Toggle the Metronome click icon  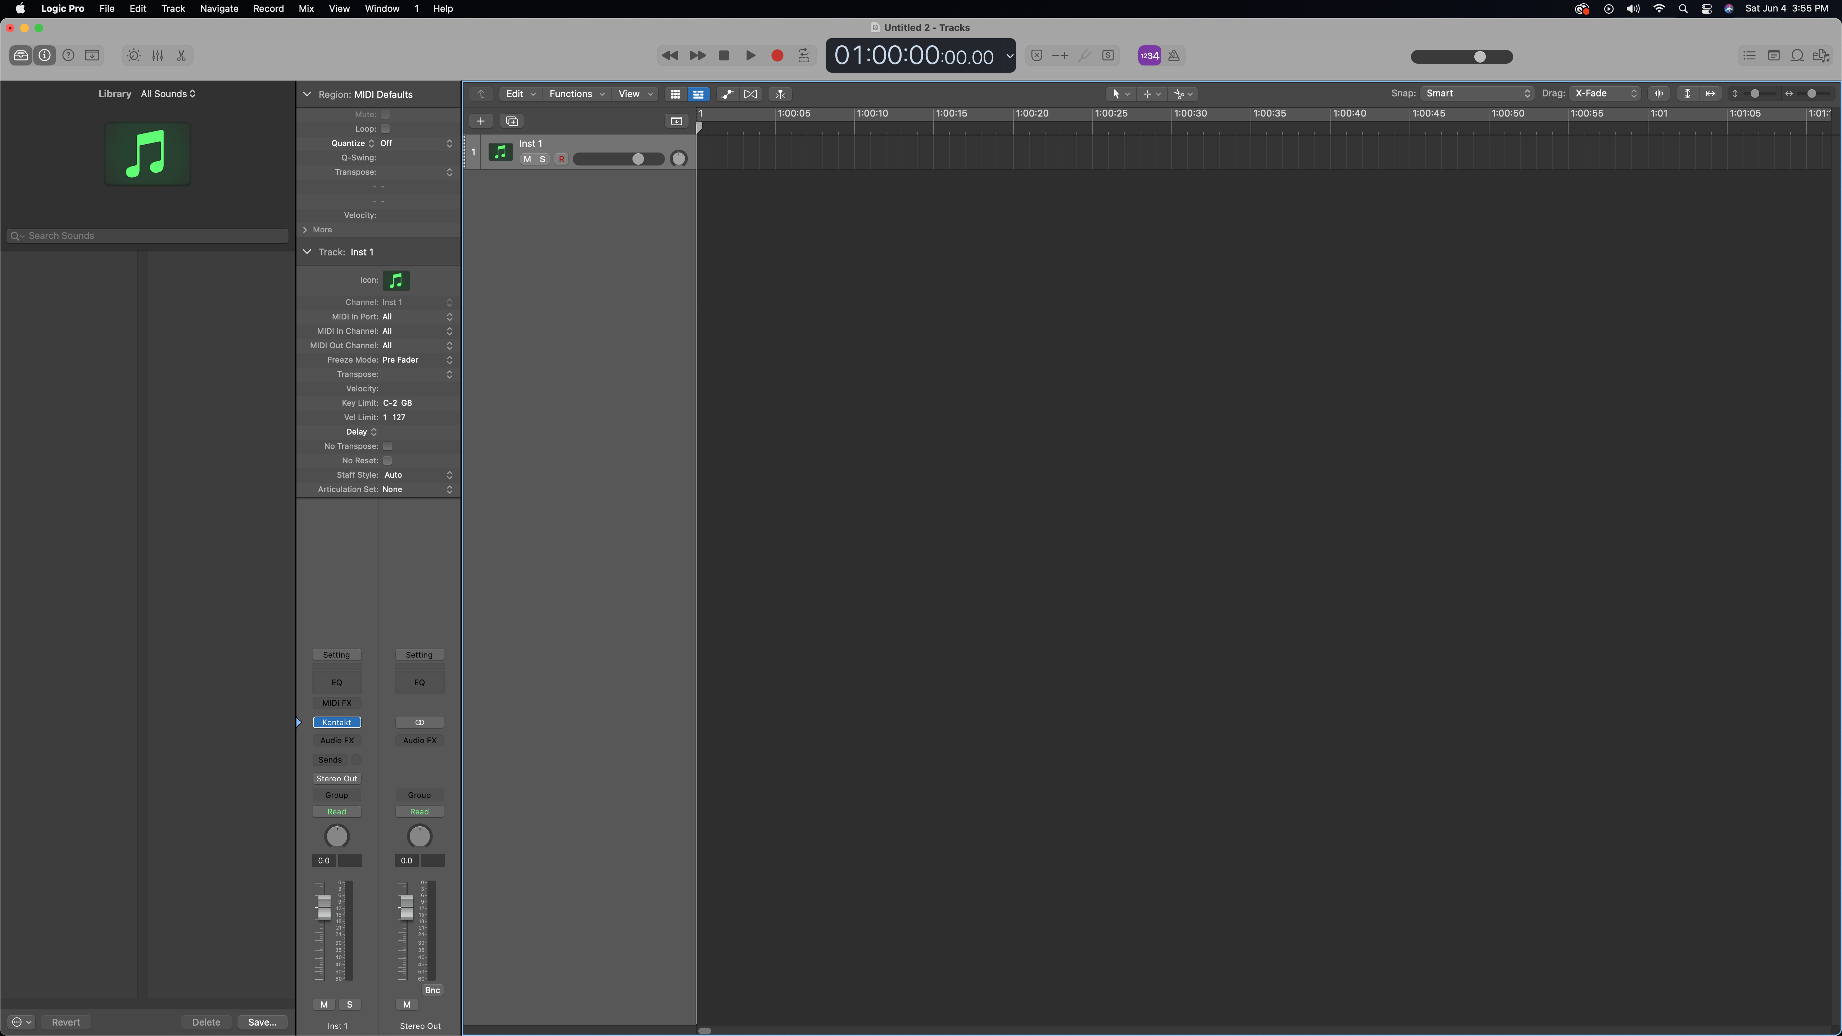pyautogui.click(x=1174, y=56)
